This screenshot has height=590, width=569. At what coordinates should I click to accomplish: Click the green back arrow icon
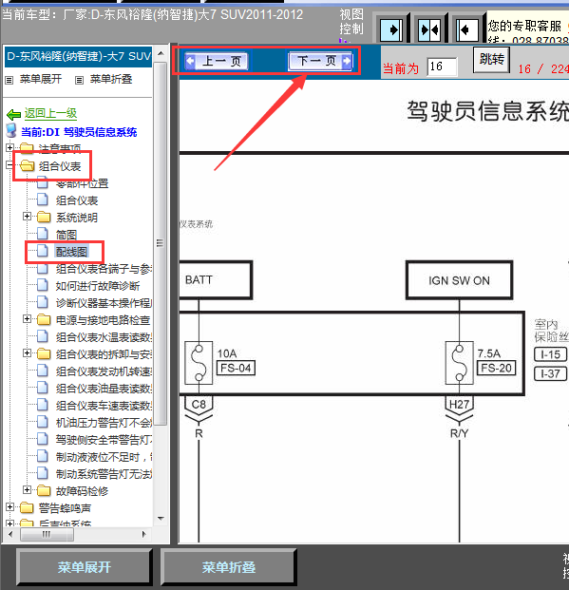click(14, 114)
